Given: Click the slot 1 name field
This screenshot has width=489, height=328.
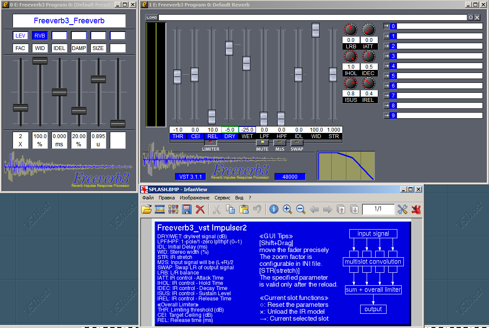Looking at the screenshot, I should [440, 36].
